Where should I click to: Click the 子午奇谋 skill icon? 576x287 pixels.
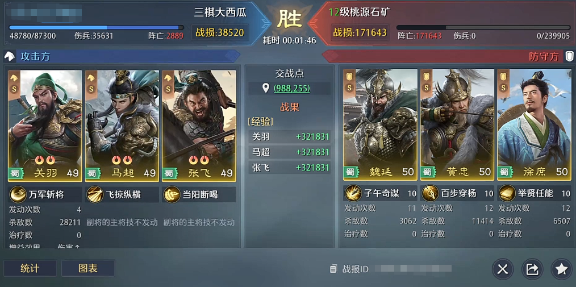(x=353, y=193)
